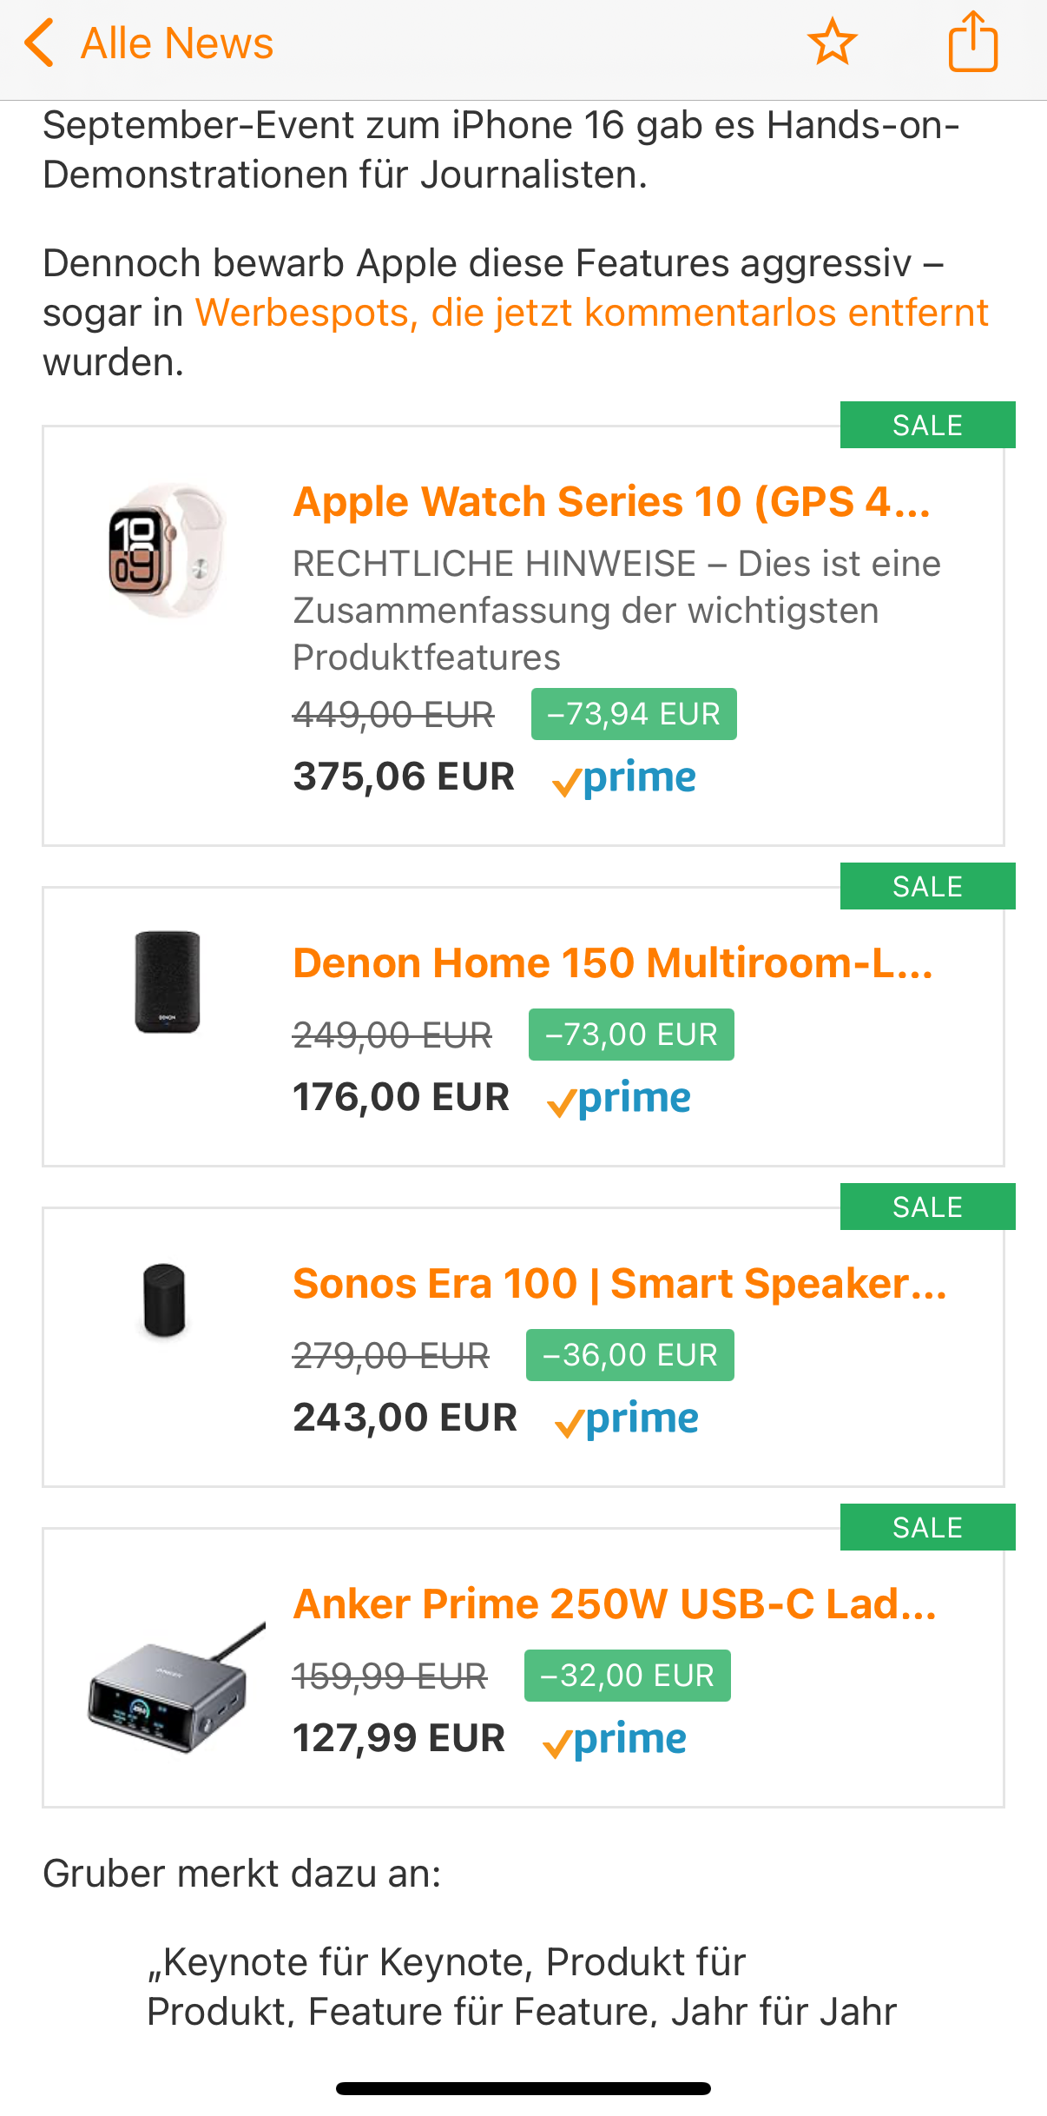This screenshot has width=1047, height=2116.
Task: Go back to Alle News
Action: (176, 43)
